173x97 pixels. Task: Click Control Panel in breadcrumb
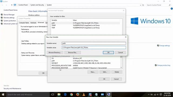pyautogui.click(x=23, y=5)
